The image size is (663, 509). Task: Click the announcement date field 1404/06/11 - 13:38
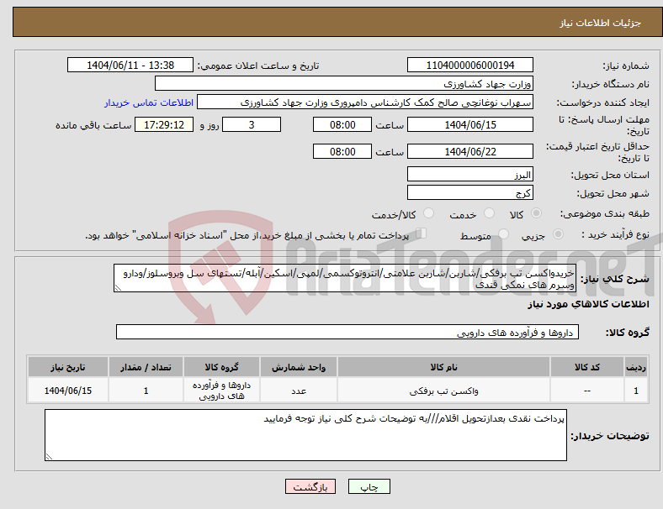tap(130, 65)
